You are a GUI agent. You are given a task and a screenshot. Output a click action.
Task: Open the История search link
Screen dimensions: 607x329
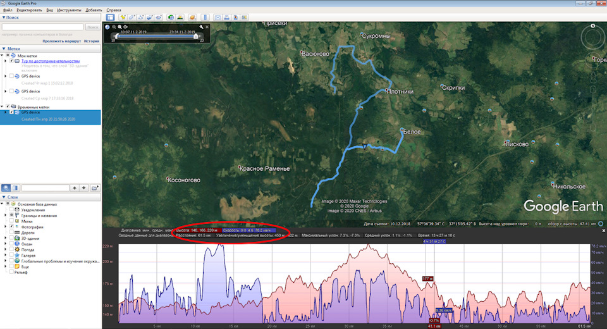(x=92, y=41)
